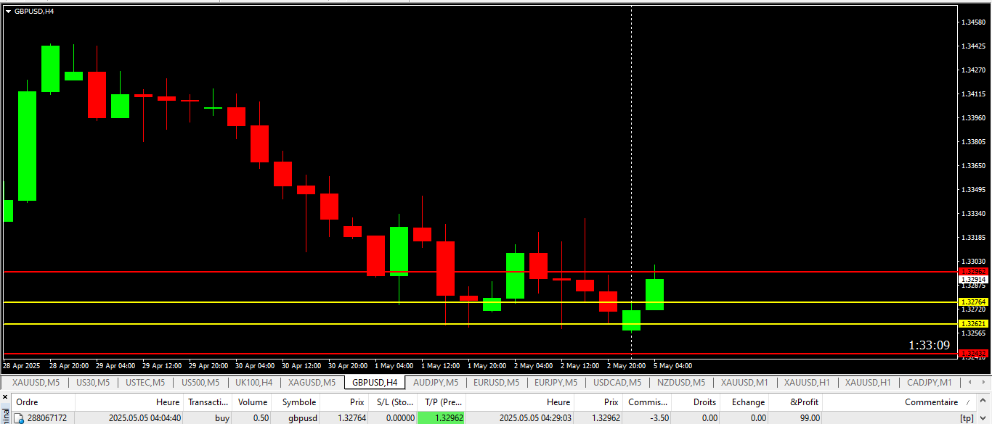Click the yellow 1.32764 price label
This screenshot has width=992, height=424.
point(973,302)
